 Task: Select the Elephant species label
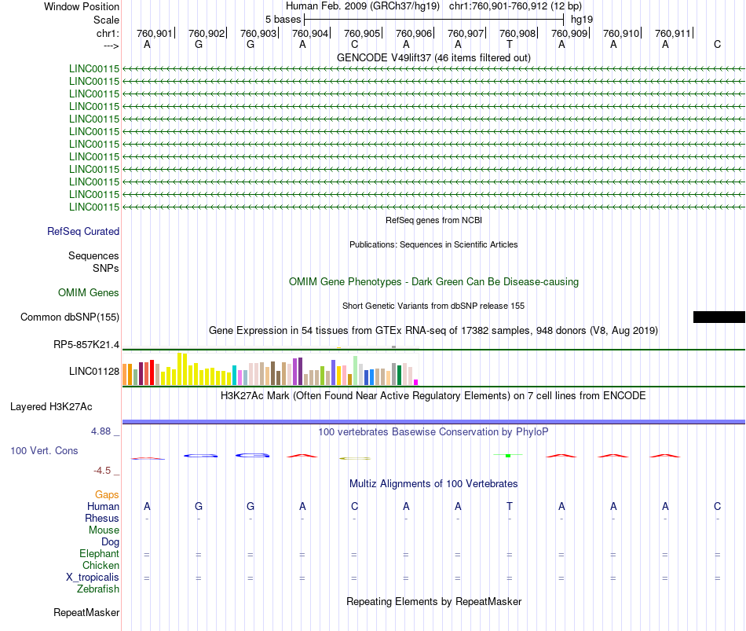(100, 553)
